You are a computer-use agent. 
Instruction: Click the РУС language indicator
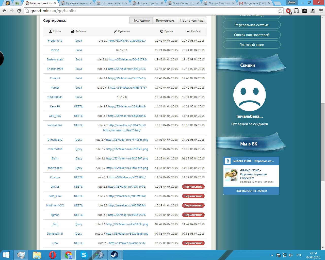(299, 255)
